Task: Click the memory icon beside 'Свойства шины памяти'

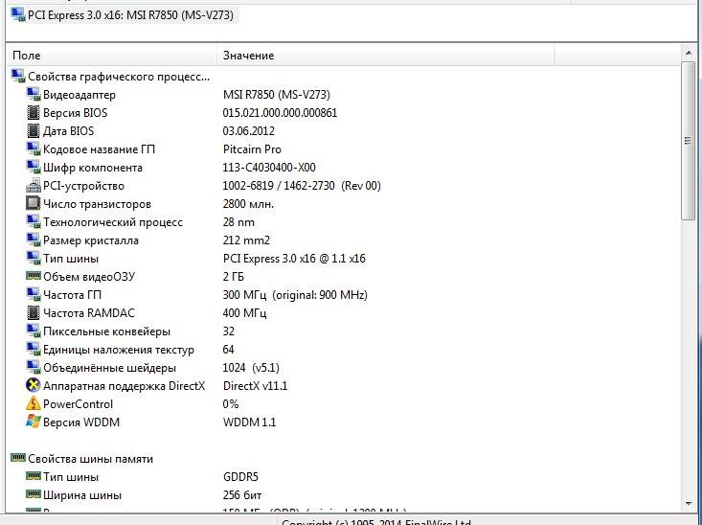Action: point(18,458)
